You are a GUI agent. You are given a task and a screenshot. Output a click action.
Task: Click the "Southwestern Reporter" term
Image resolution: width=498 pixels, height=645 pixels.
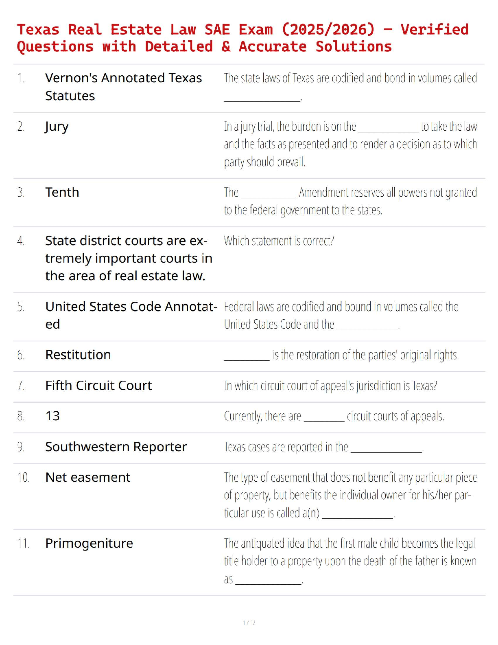pos(116,447)
